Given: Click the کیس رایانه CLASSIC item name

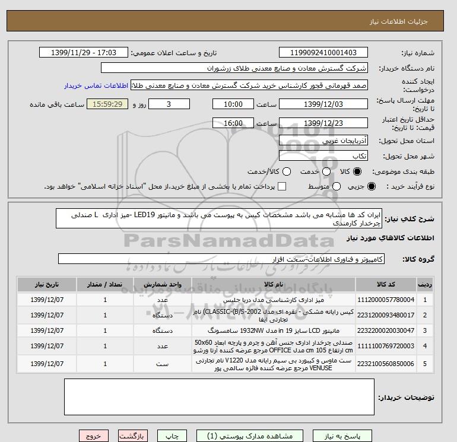Looking at the screenshot, I should [274, 316].
